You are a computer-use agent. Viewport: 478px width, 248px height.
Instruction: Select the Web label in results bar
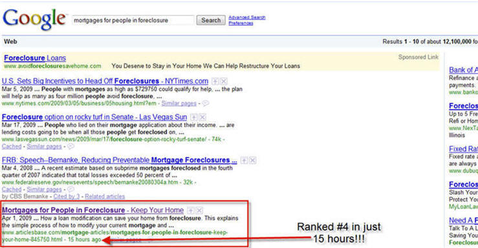pyautogui.click(x=10, y=42)
